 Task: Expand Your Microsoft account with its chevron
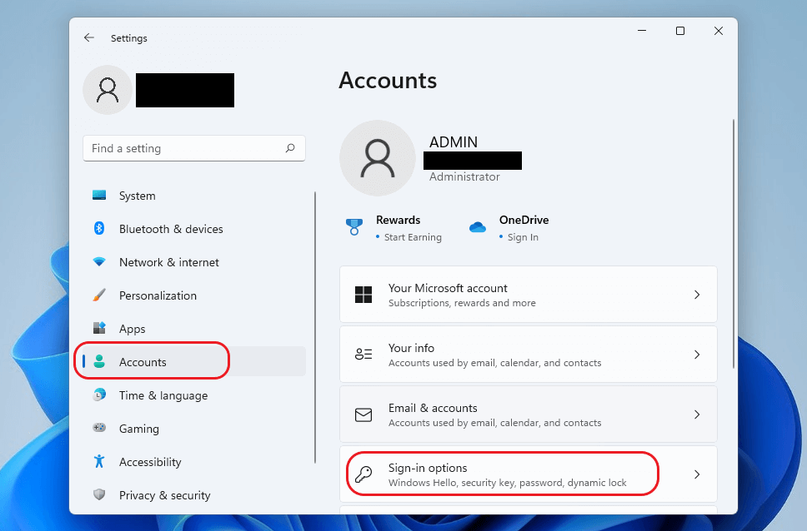click(x=697, y=294)
